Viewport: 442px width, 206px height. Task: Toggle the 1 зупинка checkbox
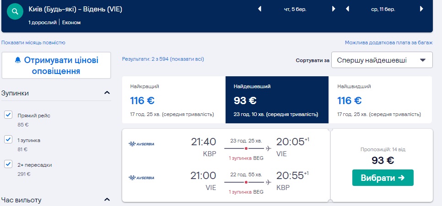8,140
